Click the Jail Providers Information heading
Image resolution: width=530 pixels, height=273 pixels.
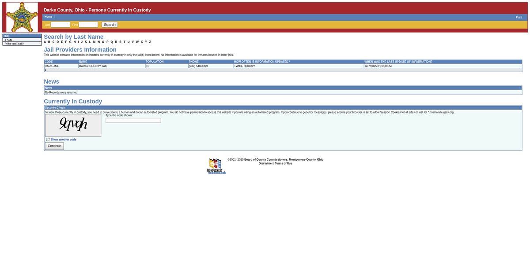80,50
